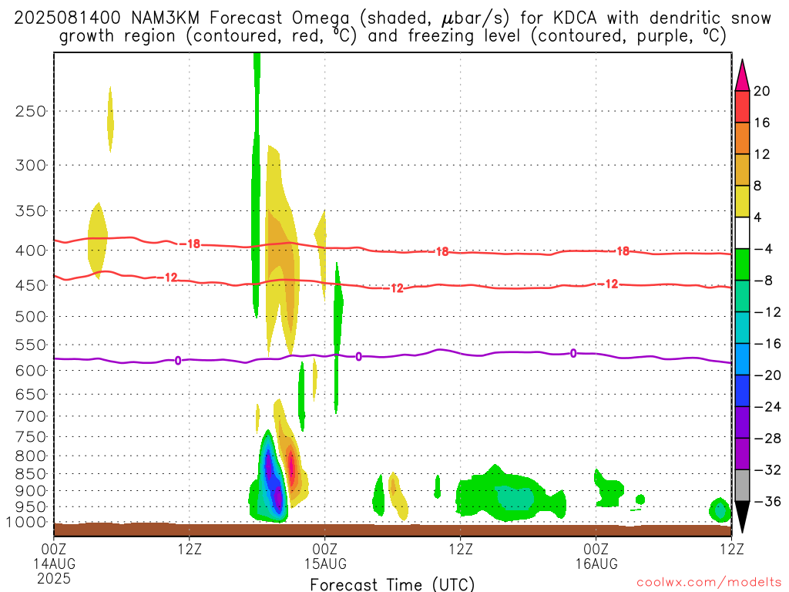Click the small green blob at final 12Z

pyautogui.click(x=720, y=510)
